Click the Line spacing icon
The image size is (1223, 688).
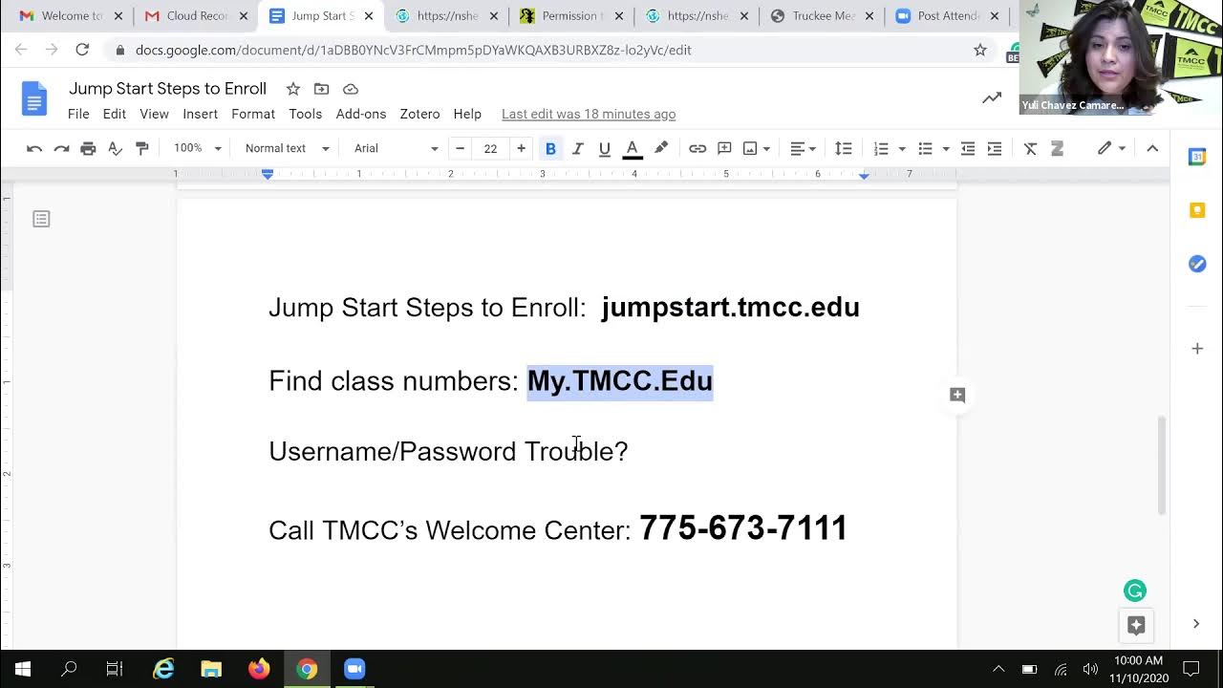click(x=843, y=148)
